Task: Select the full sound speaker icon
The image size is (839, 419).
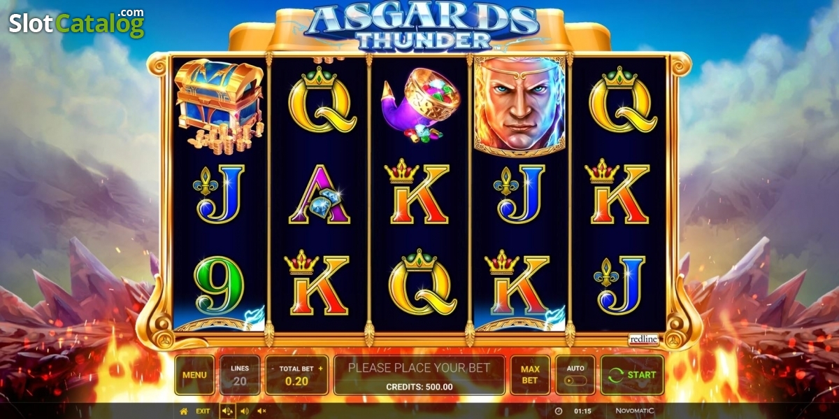Action: coord(228,411)
